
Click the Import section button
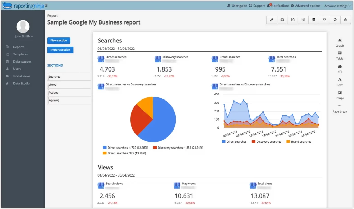tap(60, 50)
